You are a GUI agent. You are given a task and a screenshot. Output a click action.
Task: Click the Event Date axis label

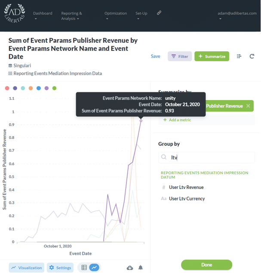80,254
